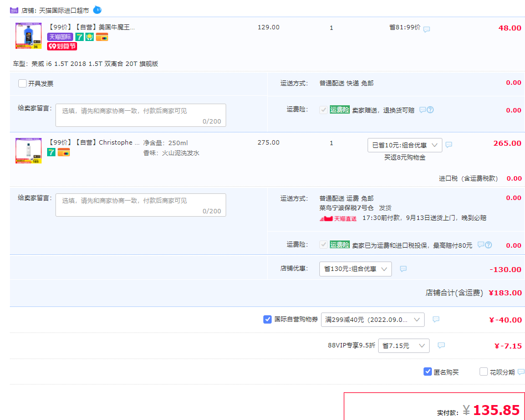Click comment icon next to 省81:99价
This screenshot has height=420, width=525.
(x=426, y=29)
